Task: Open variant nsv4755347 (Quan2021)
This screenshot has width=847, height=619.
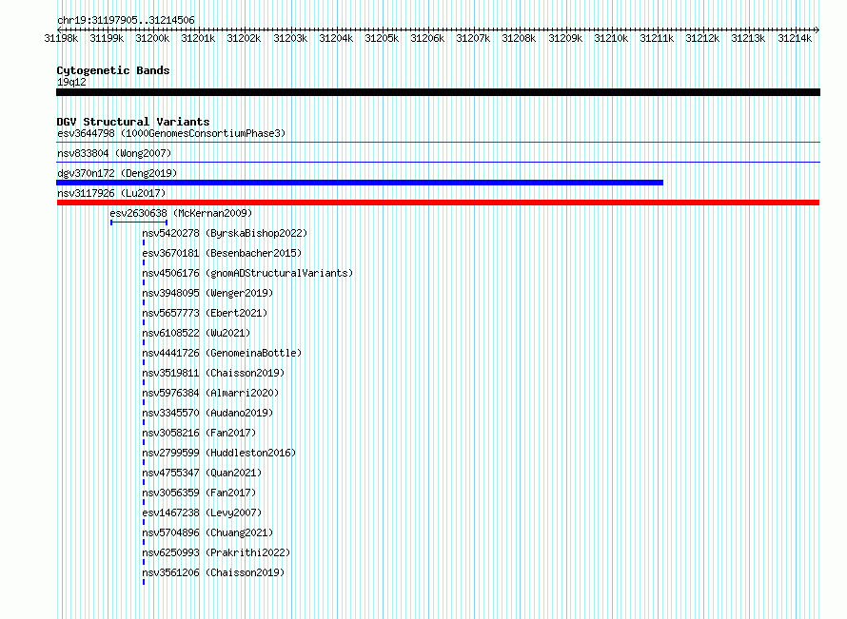Action: 202,473
